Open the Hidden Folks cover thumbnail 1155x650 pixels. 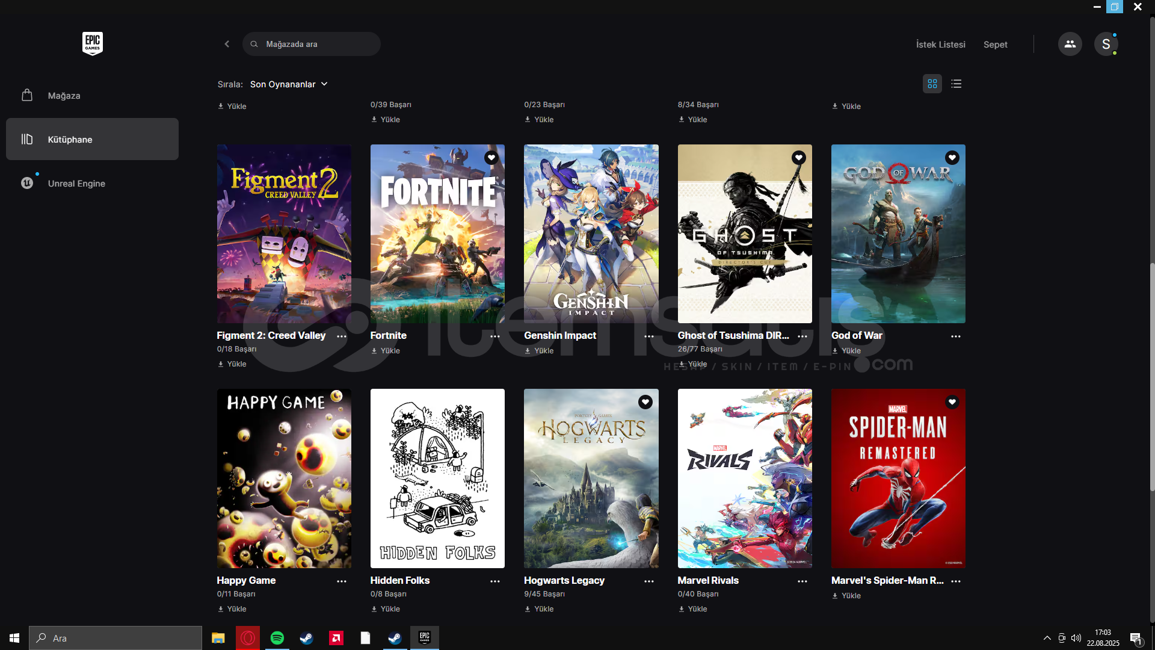tap(437, 478)
